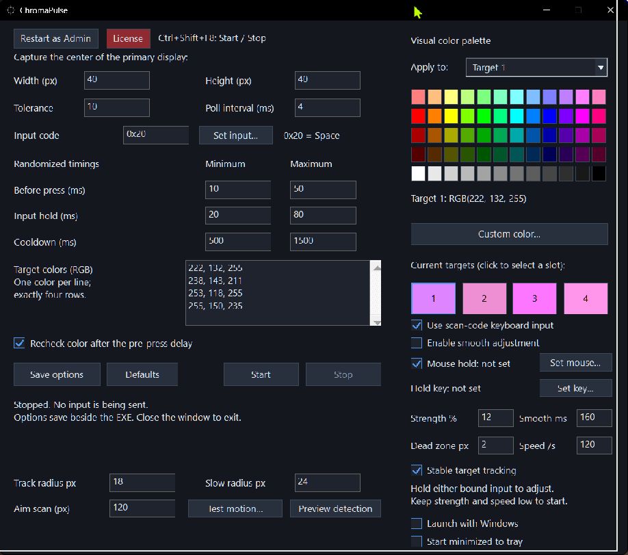
Task: Click the Before press maximum field
Action: click(323, 190)
